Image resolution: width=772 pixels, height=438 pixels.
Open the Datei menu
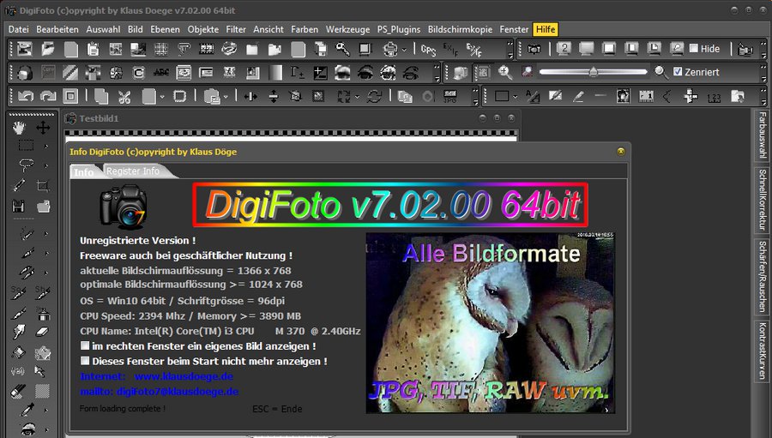point(18,29)
